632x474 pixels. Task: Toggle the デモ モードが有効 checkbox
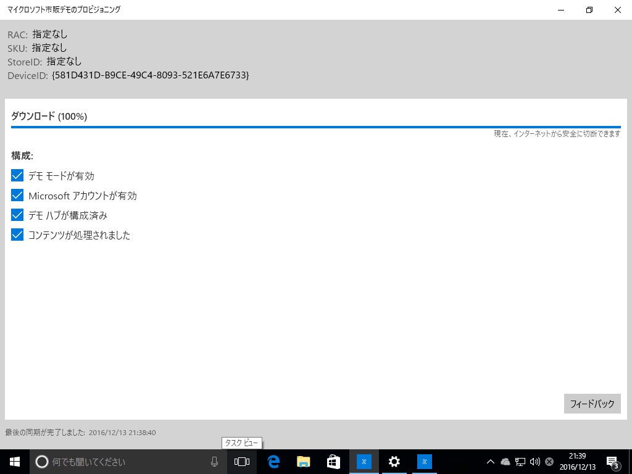point(17,175)
